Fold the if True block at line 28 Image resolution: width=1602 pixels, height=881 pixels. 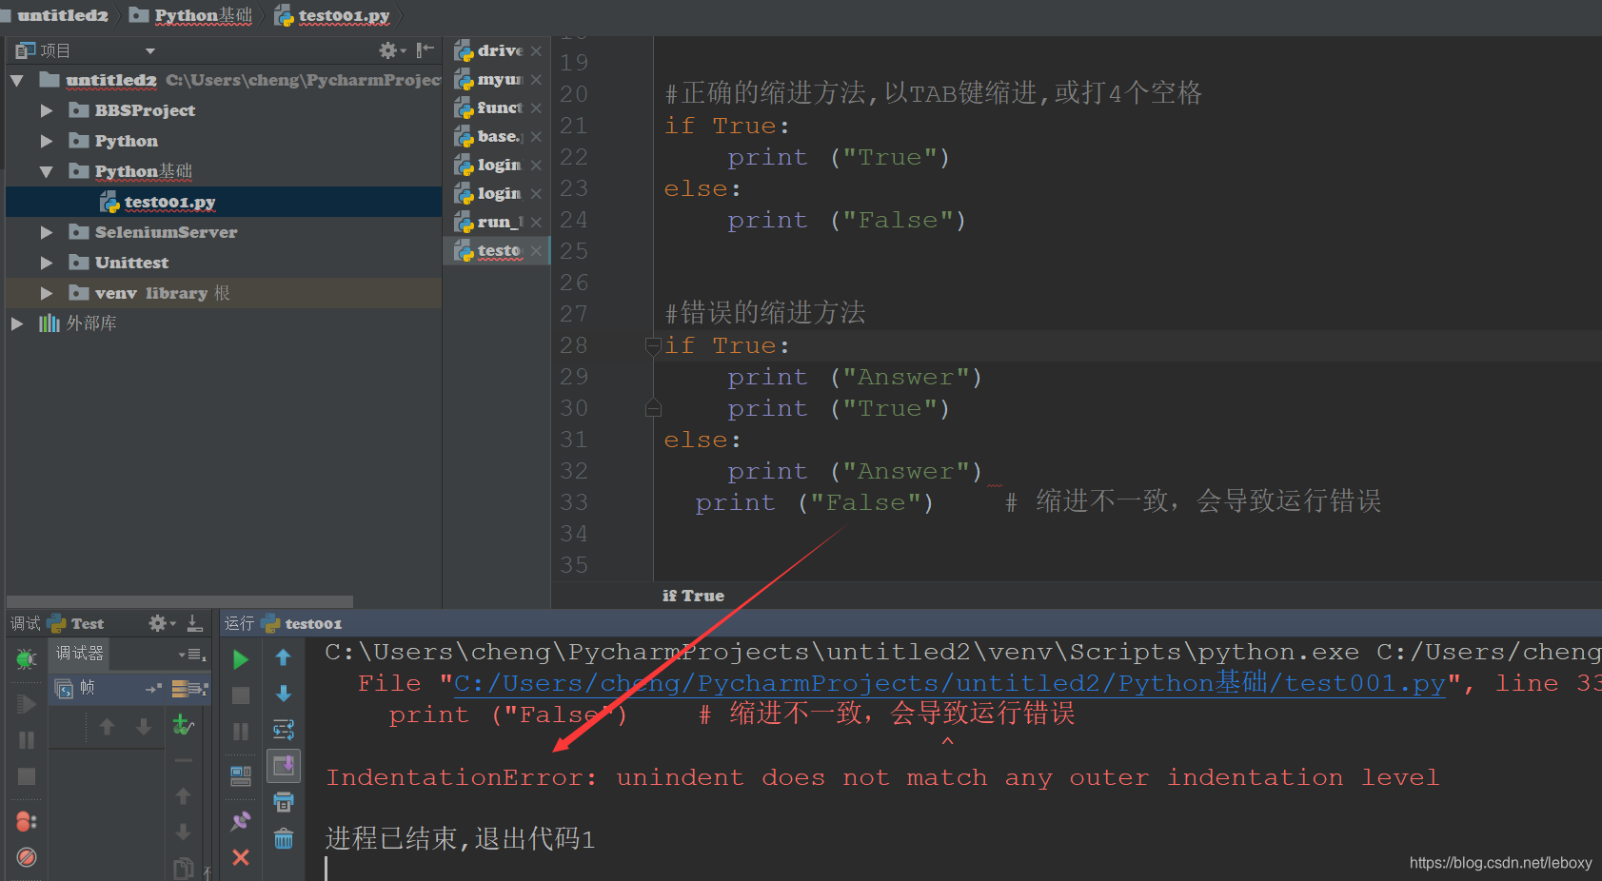pos(653,345)
